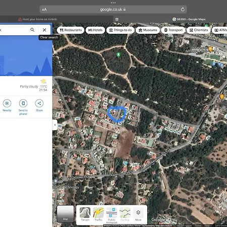227x227 pixels.
Task: Open the AA reader text options
Action: [x=44, y=10]
